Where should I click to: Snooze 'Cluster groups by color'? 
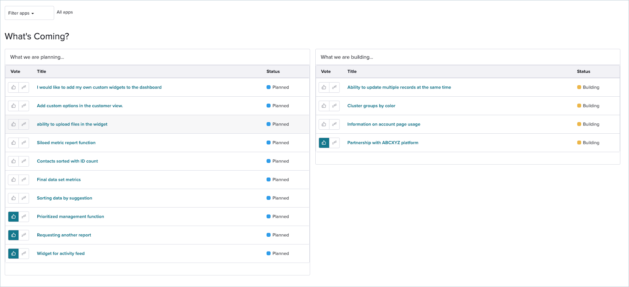334,106
